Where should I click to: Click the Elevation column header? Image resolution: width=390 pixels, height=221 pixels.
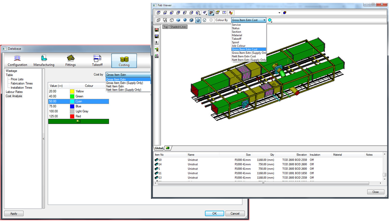pyautogui.click(x=292, y=155)
